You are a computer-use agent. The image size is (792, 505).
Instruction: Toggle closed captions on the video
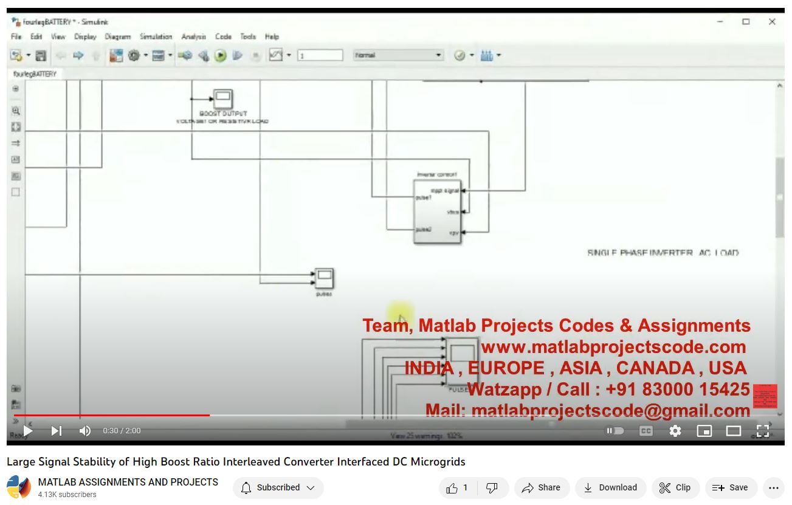coord(646,431)
